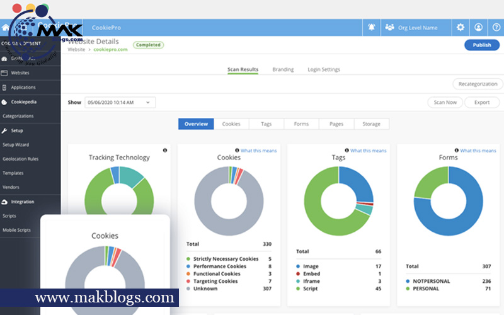Open What this means link on Tags card
Viewport: 504px width, 315px height.
pos(369,151)
